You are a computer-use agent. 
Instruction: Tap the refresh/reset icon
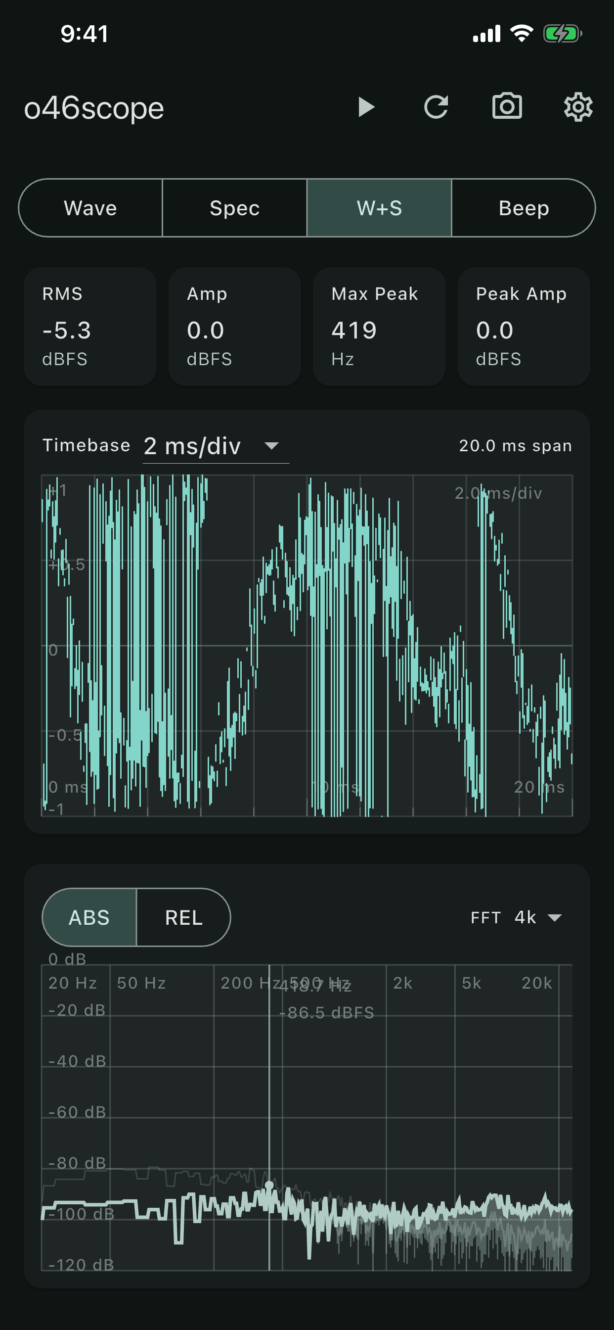click(436, 107)
